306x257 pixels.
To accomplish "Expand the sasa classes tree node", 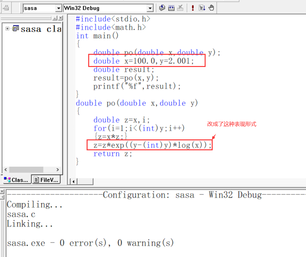I will [x=7, y=29].
